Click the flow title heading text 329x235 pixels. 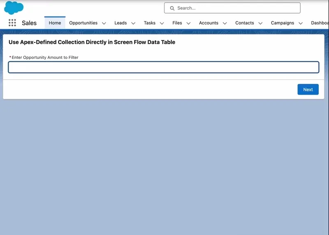click(x=92, y=42)
